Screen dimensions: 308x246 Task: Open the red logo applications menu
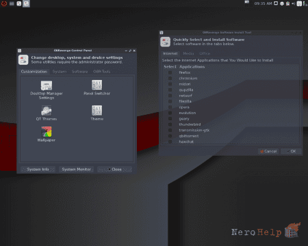point(4,3)
